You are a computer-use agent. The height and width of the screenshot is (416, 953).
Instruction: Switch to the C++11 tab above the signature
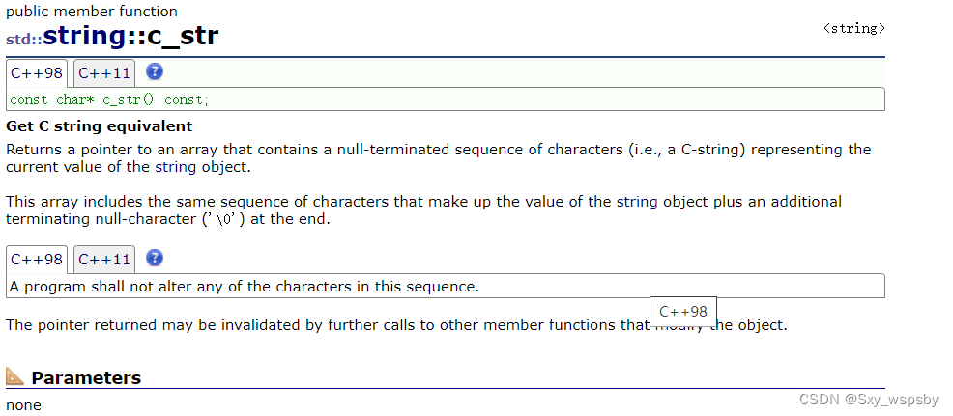point(104,72)
